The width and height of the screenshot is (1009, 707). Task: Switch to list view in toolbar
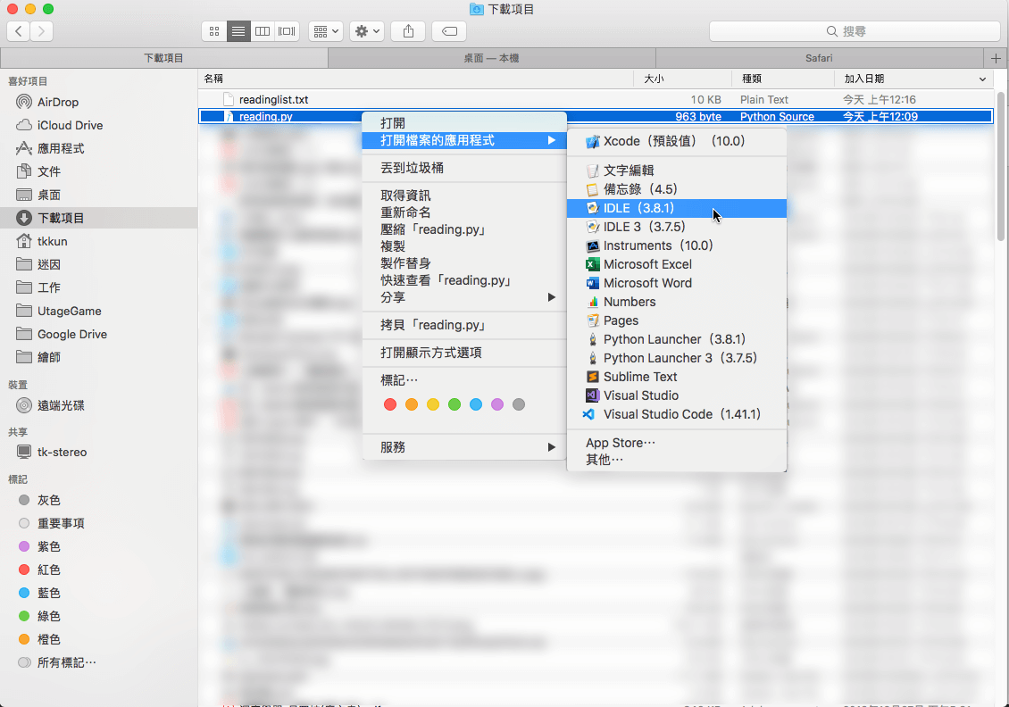pos(238,31)
